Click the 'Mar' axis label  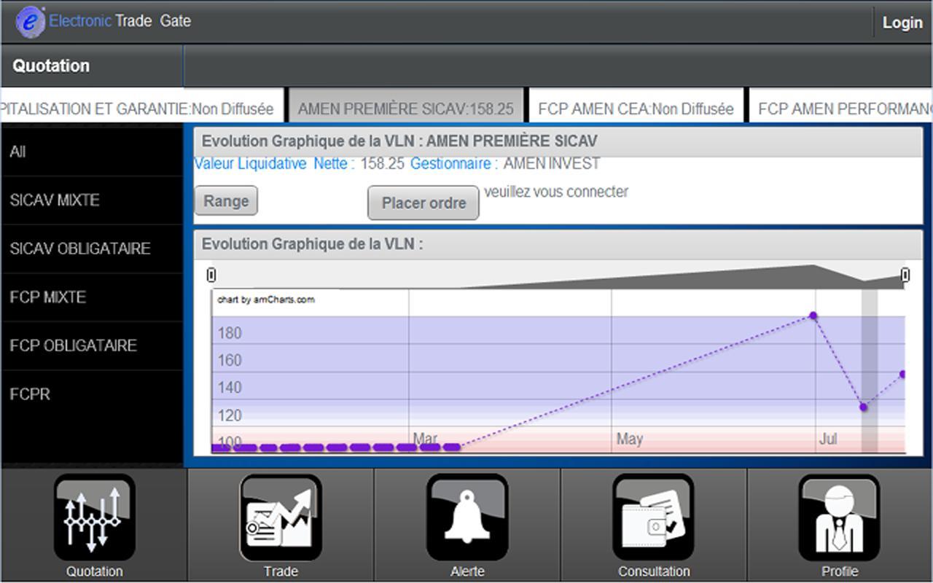coord(426,439)
